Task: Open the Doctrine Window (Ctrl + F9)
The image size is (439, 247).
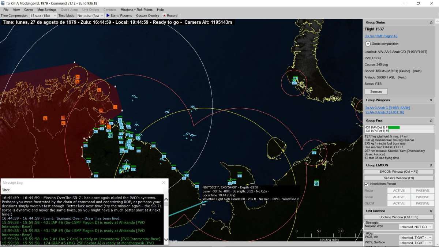Action: (399, 217)
